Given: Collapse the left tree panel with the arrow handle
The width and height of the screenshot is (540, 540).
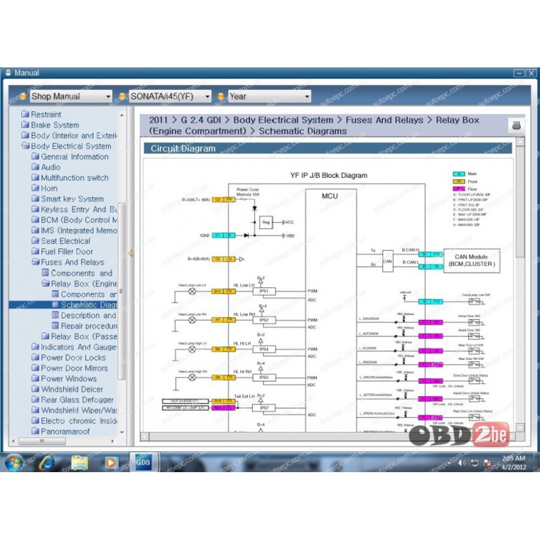Looking at the screenshot, I should [x=130, y=253].
